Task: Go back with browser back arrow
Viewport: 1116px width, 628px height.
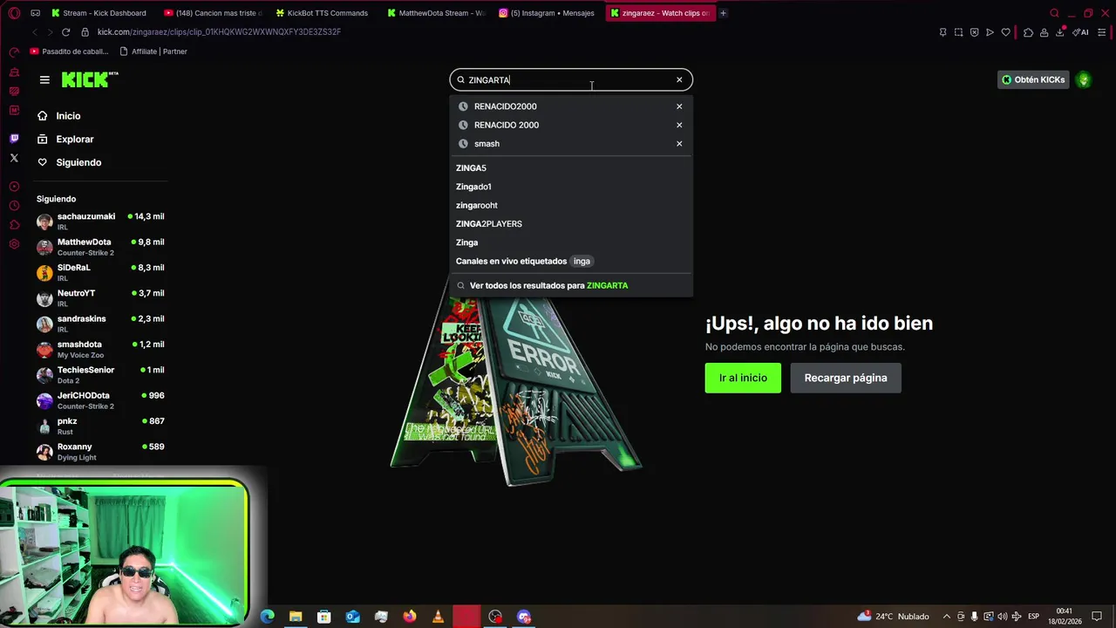Action: pyautogui.click(x=34, y=32)
